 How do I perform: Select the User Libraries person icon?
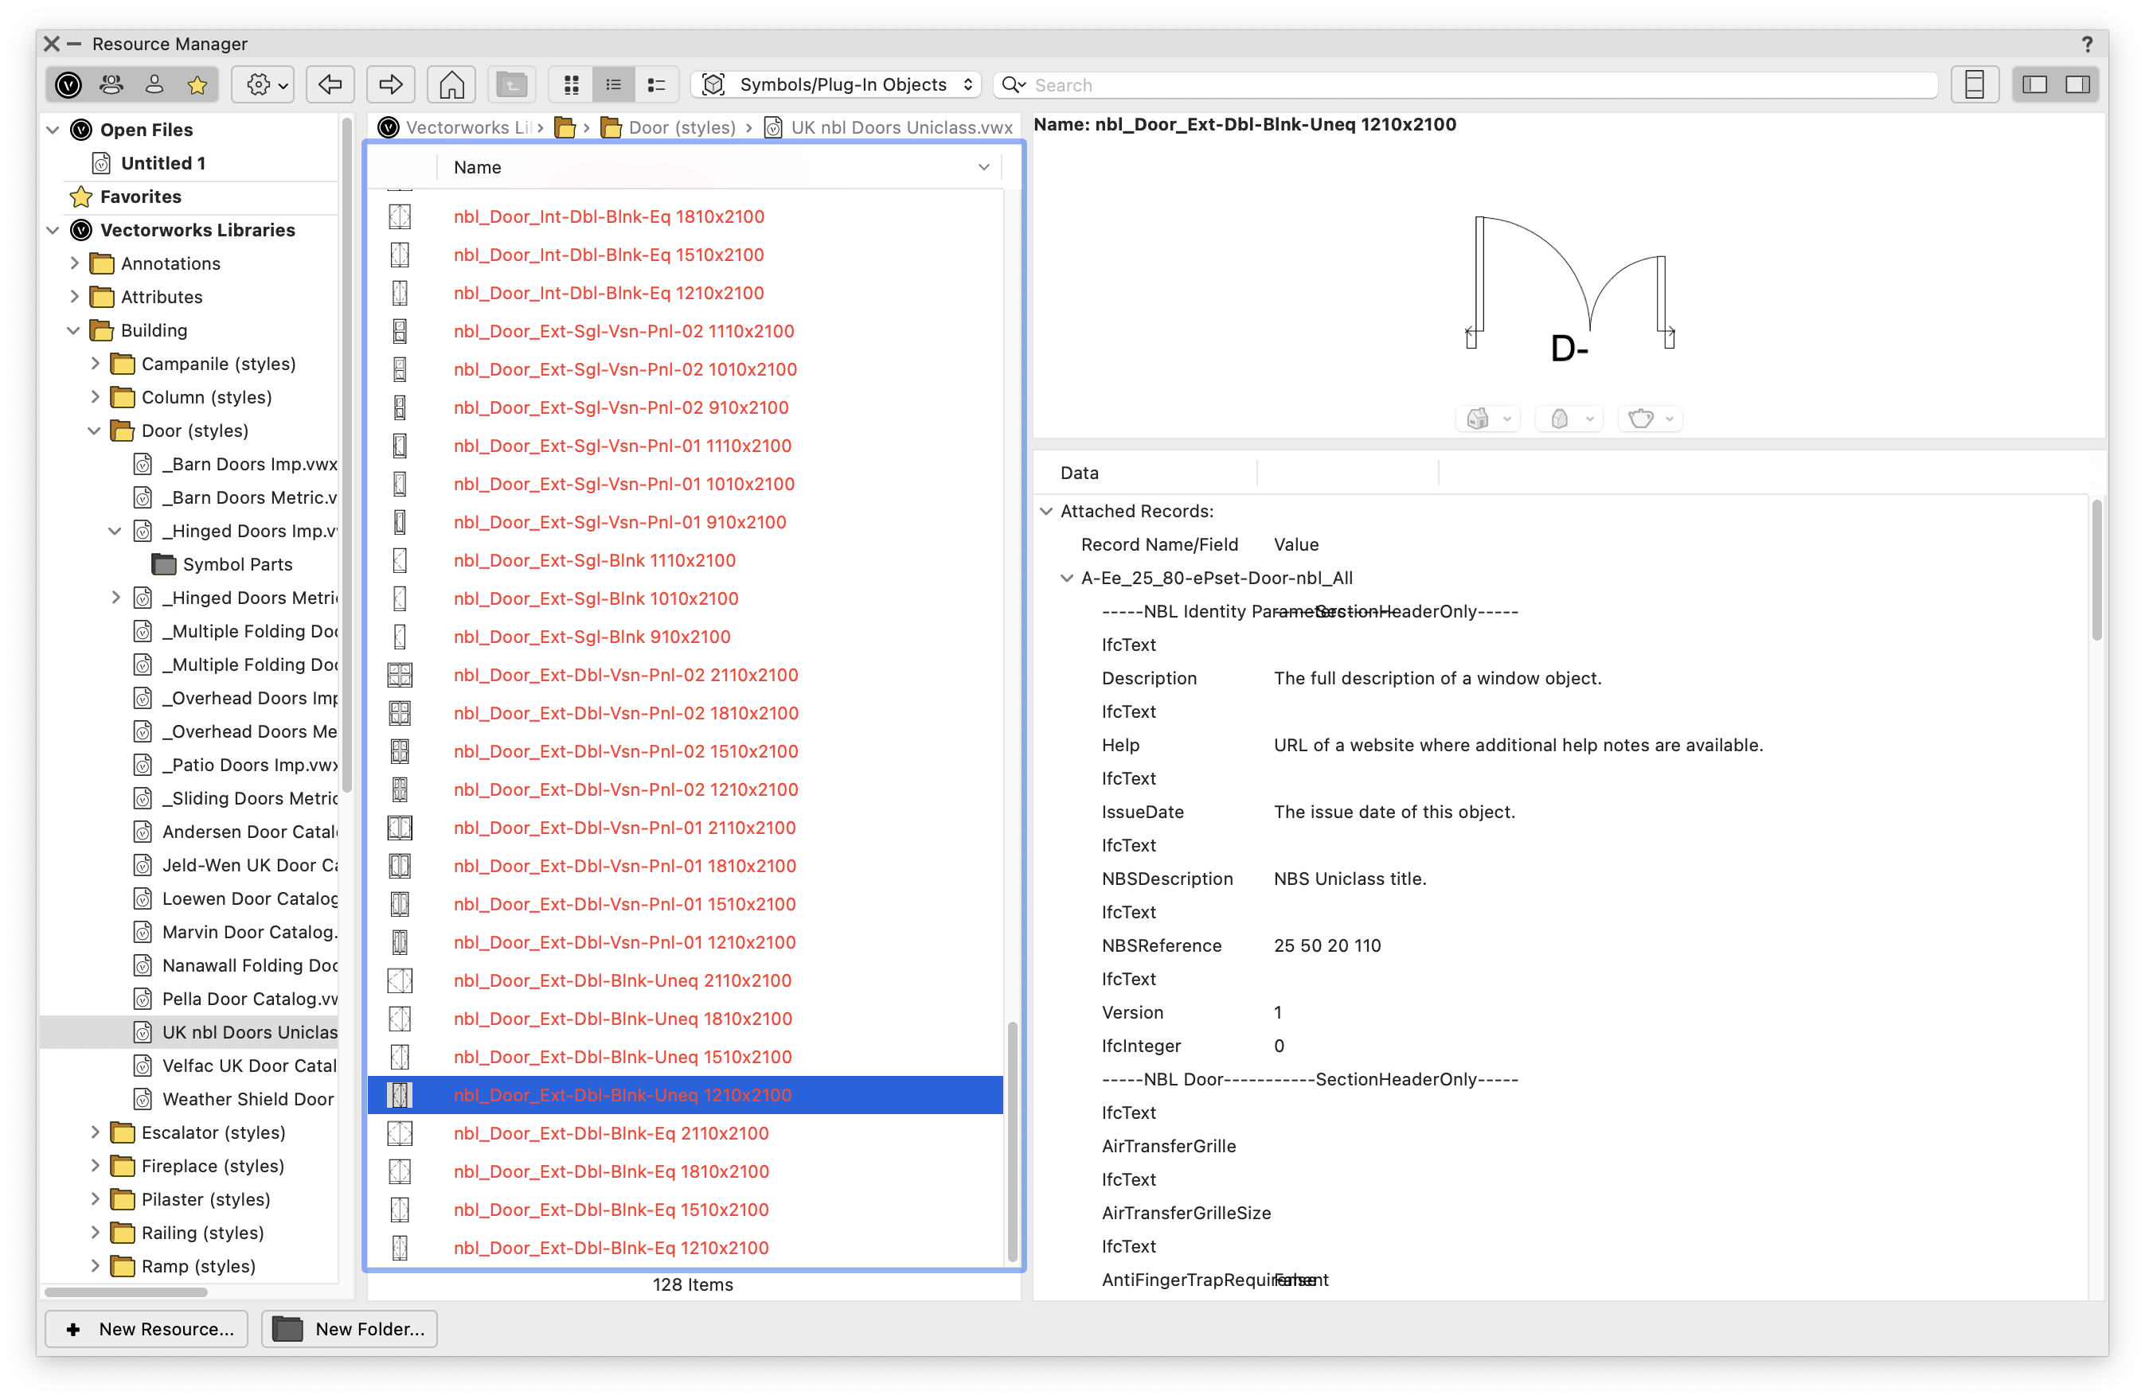click(154, 84)
